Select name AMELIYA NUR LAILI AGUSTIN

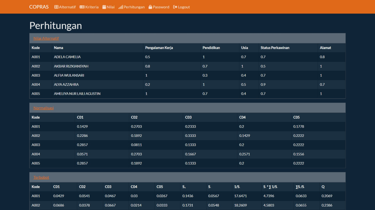[77, 94]
